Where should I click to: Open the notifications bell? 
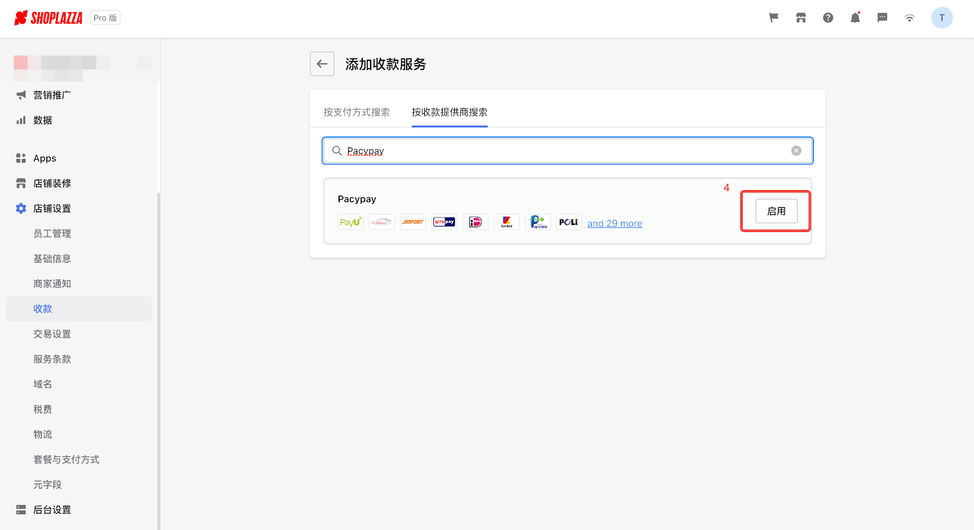pyautogui.click(x=855, y=18)
